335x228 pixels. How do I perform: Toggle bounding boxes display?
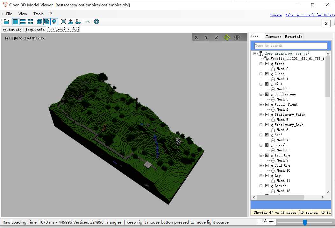(x=63, y=22)
